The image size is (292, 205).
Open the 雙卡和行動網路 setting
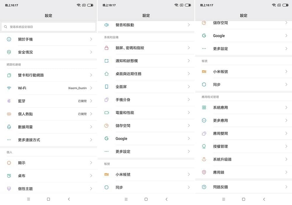coord(48,75)
